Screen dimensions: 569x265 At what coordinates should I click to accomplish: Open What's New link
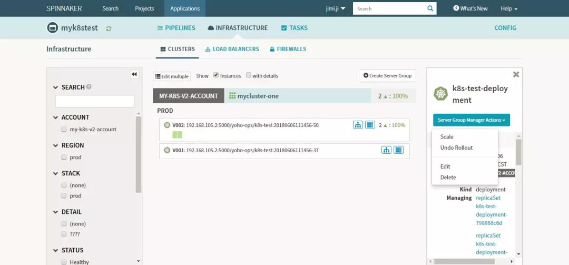coord(470,8)
